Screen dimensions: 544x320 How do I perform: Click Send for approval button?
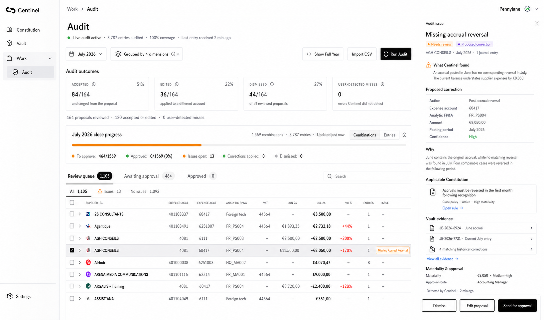[x=517, y=306]
